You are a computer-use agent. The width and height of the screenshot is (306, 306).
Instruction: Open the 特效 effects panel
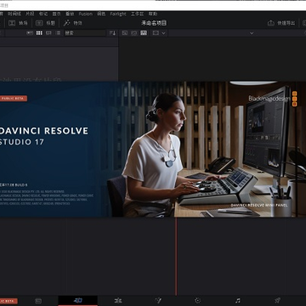tap(73, 23)
